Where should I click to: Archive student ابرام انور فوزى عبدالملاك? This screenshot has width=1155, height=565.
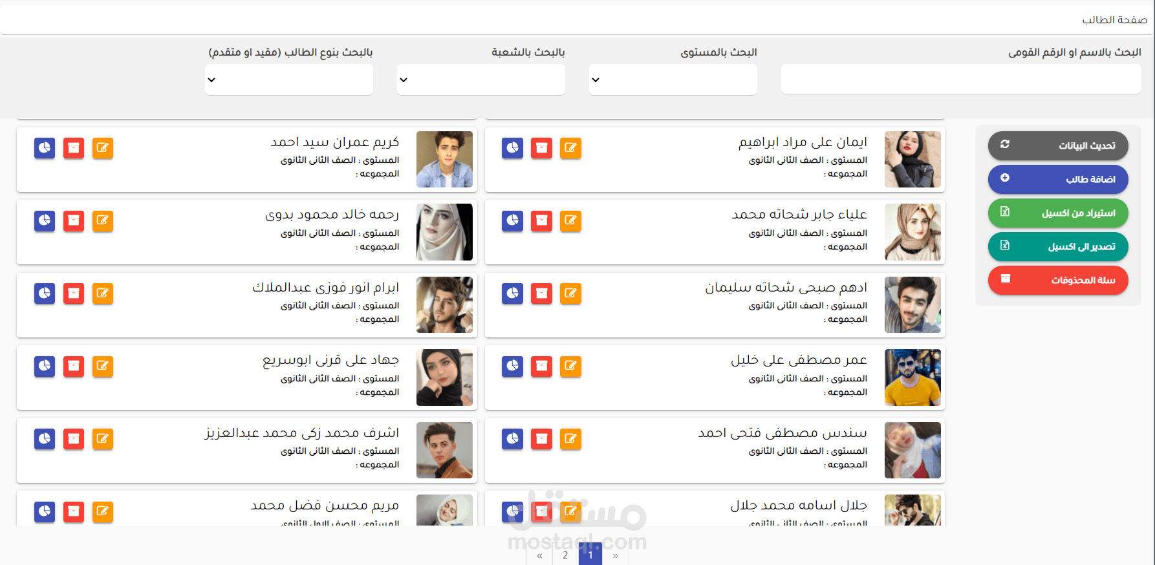(74, 293)
